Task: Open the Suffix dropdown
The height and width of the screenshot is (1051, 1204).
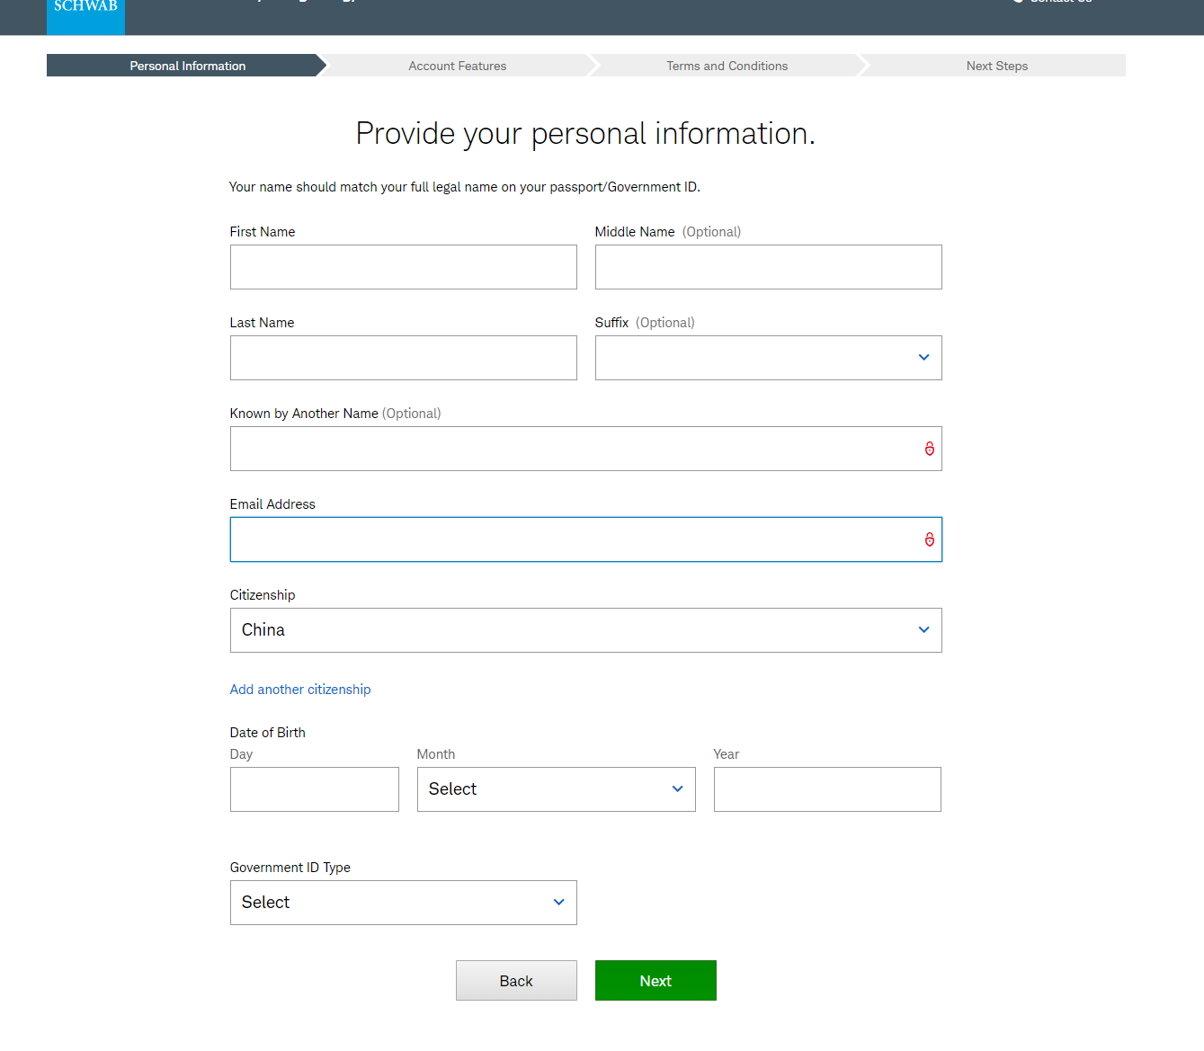Action: pyautogui.click(x=768, y=358)
